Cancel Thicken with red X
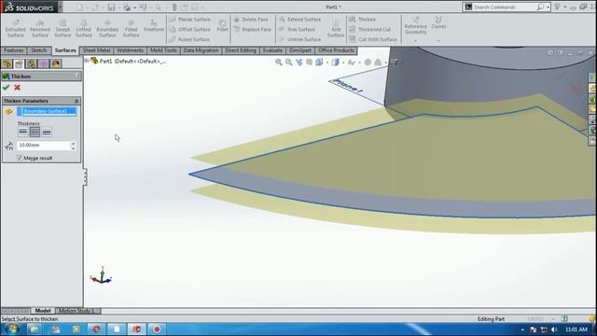Image resolution: width=597 pixels, height=336 pixels. [x=17, y=87]
